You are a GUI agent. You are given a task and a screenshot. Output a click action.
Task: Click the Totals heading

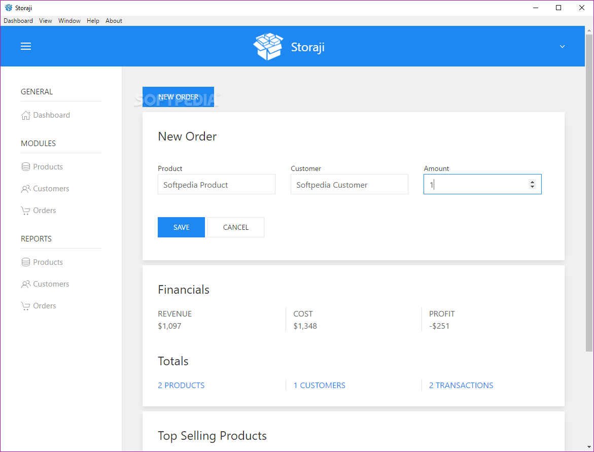(173, 362)
